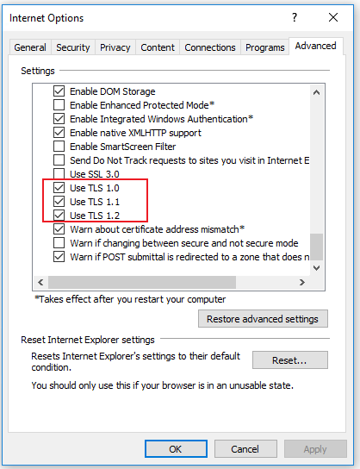Click the horizontal scroll right arrow
Viewport: 360px width, 469px height.
pyautogui.click(x=302, y=282)
